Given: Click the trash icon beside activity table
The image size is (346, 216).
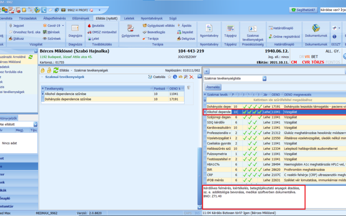Looking at the screenshot, I should click(189, 88).
